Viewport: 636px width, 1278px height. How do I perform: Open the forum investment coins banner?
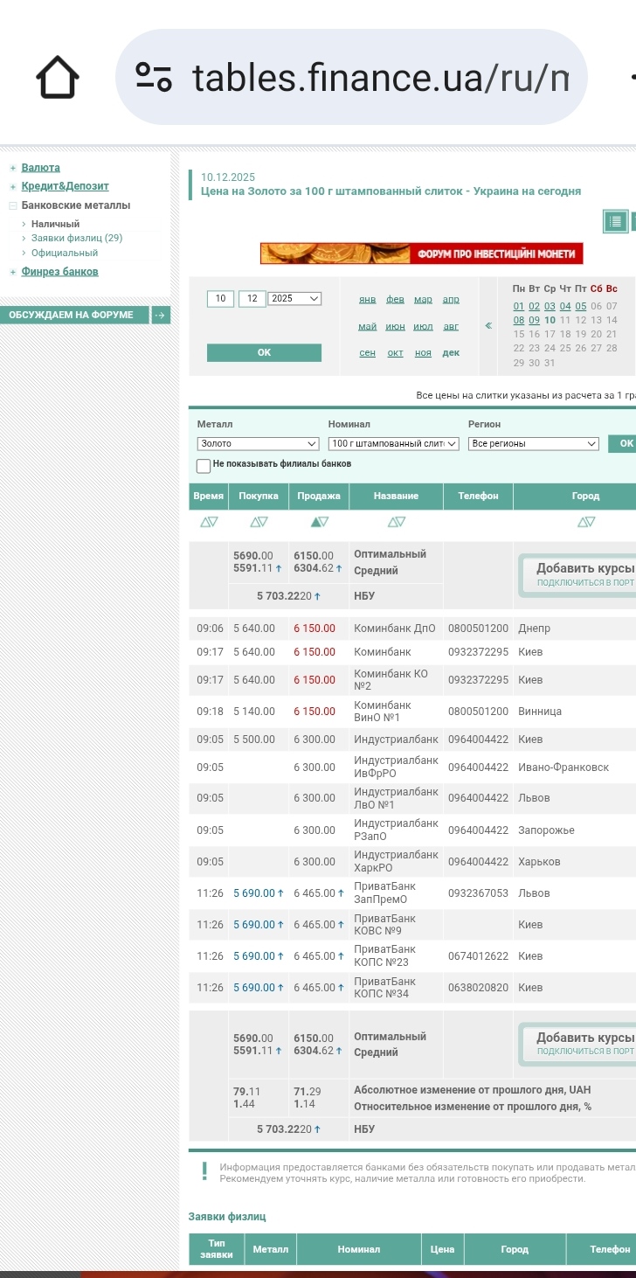(421, 254)
